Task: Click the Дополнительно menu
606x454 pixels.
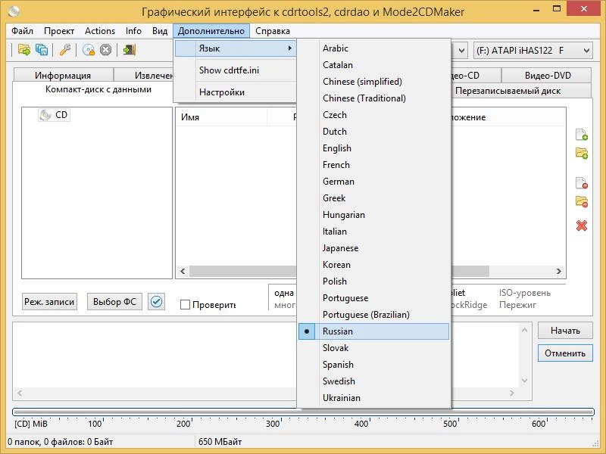Action: [211, 31]
